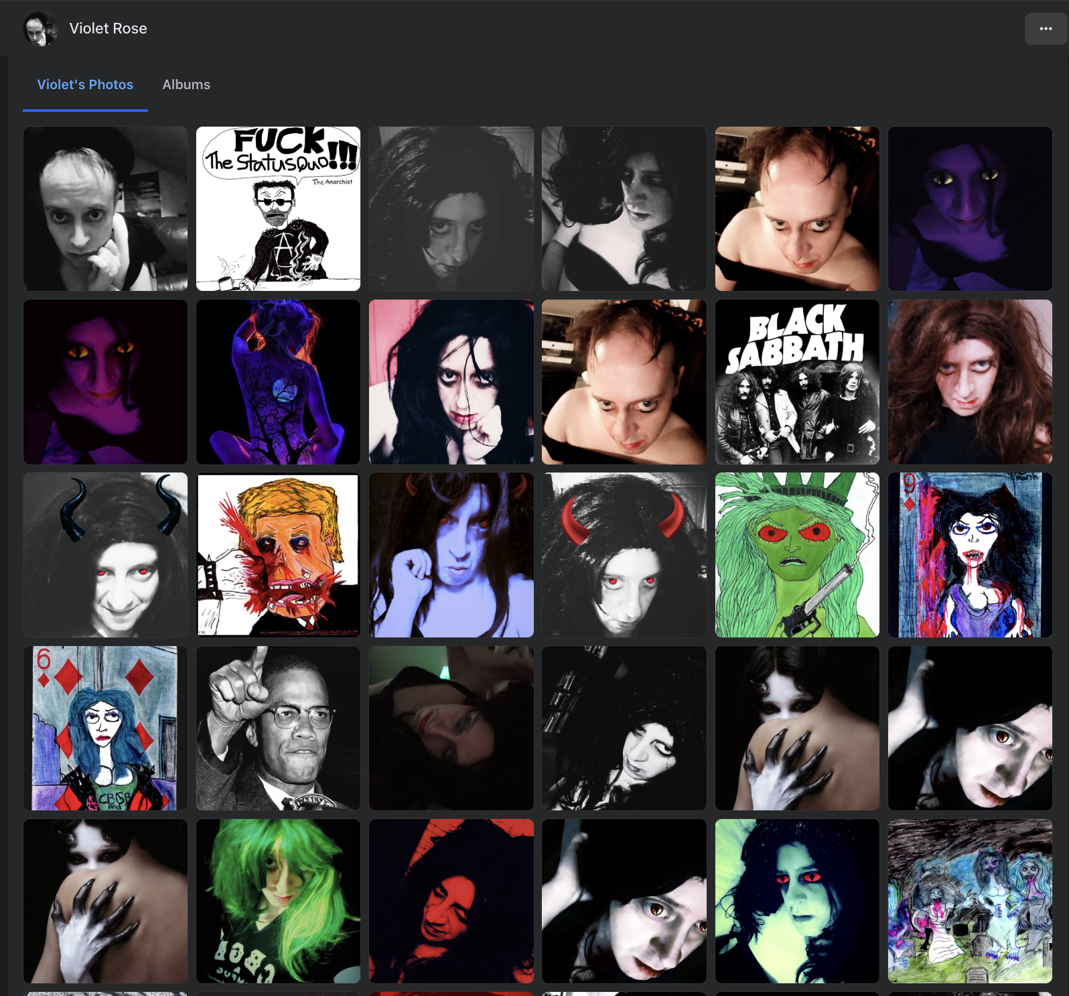Open the Black Sabbath band poster thumbnail

[x=796, y=382]
